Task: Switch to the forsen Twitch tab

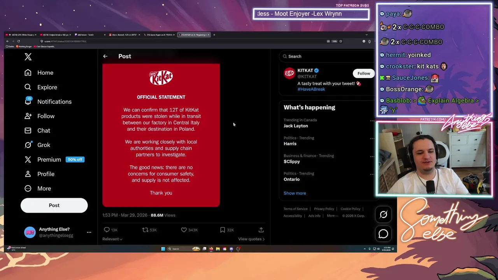Action: tap(89, 35)
